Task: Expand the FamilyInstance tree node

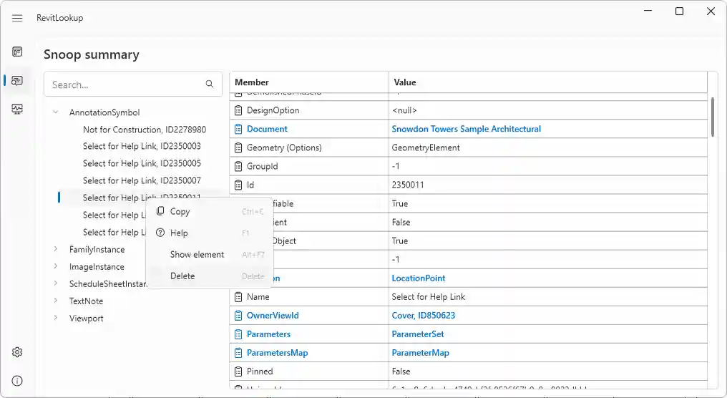Action: [56, 250]
